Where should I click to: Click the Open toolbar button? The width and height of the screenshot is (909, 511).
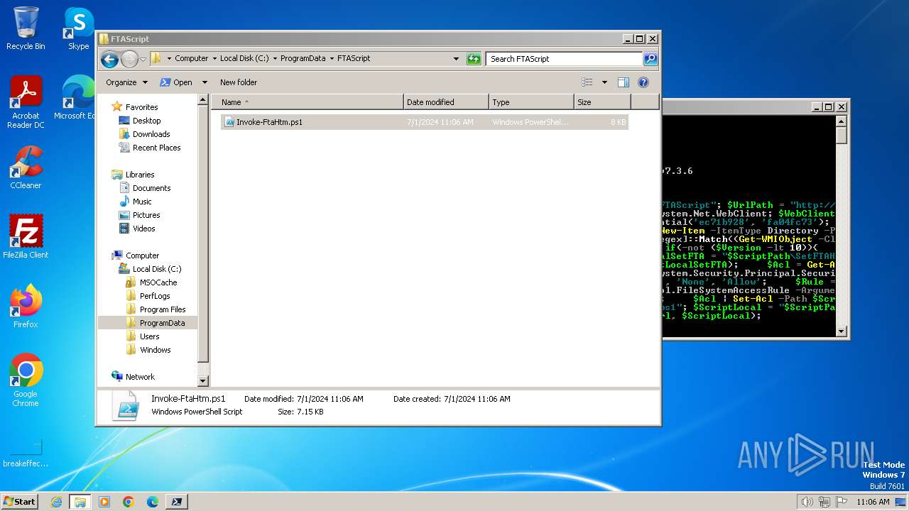click(177, 82)
